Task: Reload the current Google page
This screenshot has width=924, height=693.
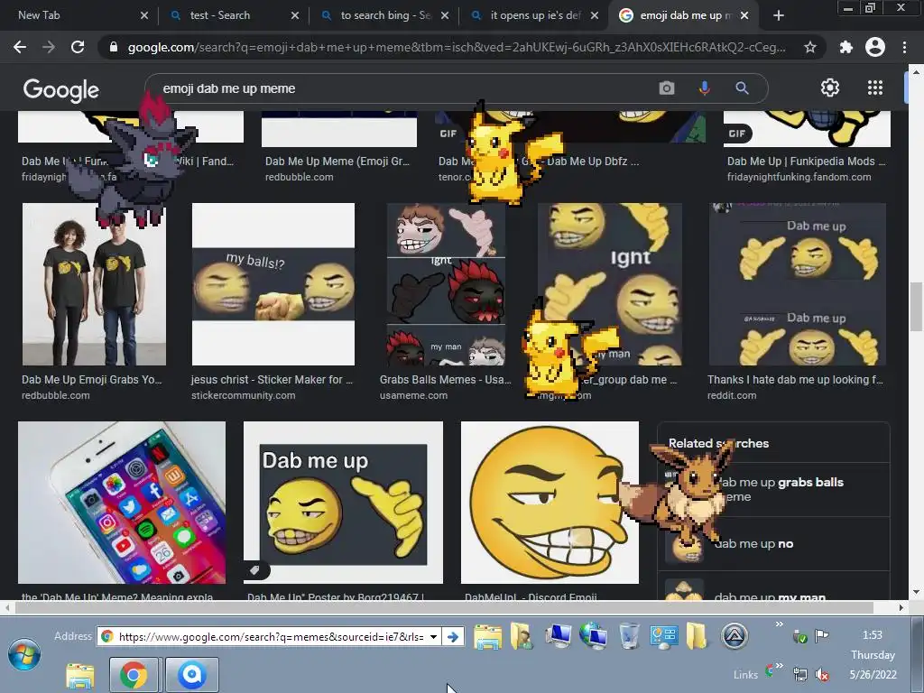Action: [x=78, y=47]
